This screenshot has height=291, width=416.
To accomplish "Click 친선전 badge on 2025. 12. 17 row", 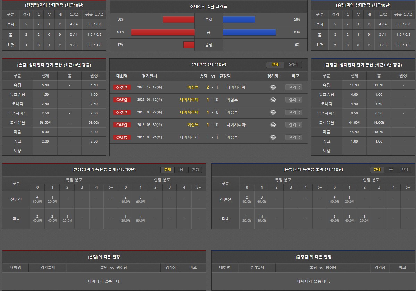I will 122,87.
